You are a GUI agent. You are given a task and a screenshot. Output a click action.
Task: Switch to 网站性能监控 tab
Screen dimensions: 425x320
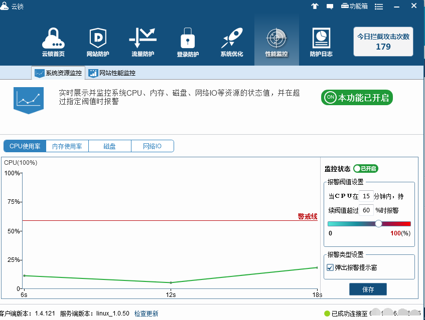tap(112, 73)
